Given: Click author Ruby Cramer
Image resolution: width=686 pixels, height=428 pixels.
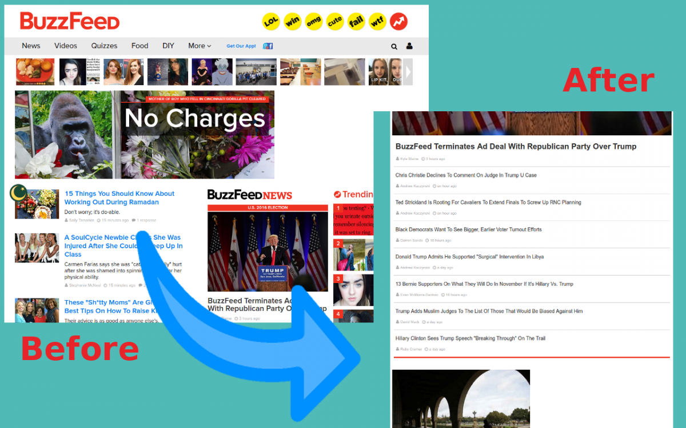Looking at the screenshot, I should coord(412,349).
